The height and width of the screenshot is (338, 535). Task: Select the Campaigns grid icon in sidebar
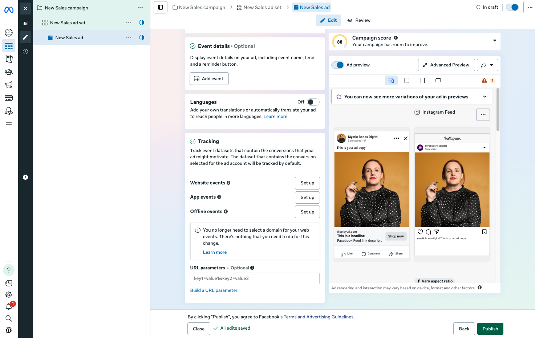click(x=8, y=46)
